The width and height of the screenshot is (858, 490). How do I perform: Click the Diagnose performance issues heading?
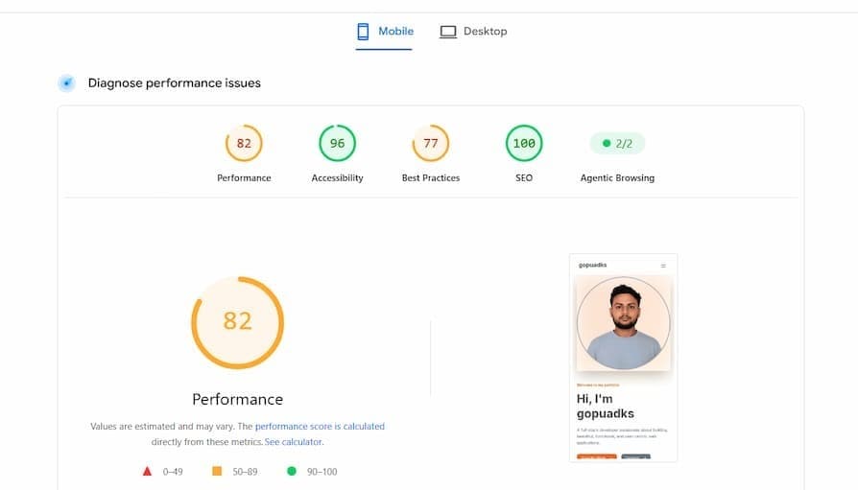click(x=175, y=83)
